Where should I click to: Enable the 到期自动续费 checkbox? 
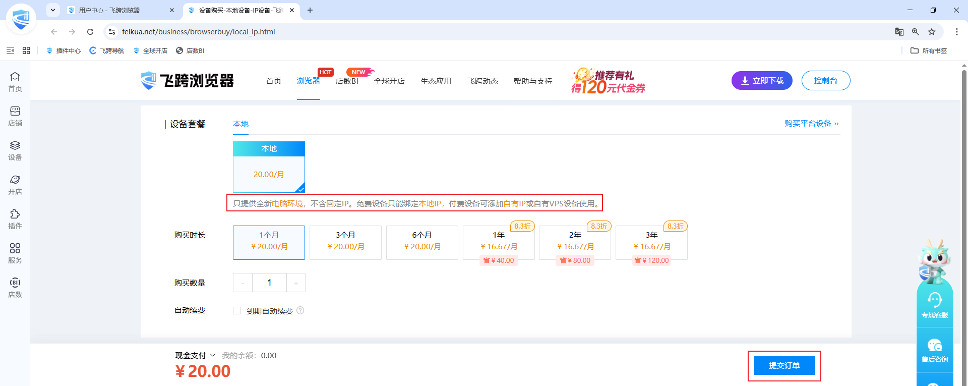point(237,310)
